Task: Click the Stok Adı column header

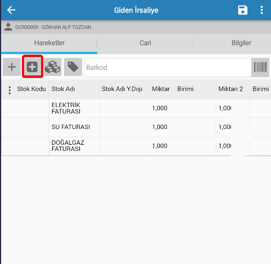Action: coord(63,89)
